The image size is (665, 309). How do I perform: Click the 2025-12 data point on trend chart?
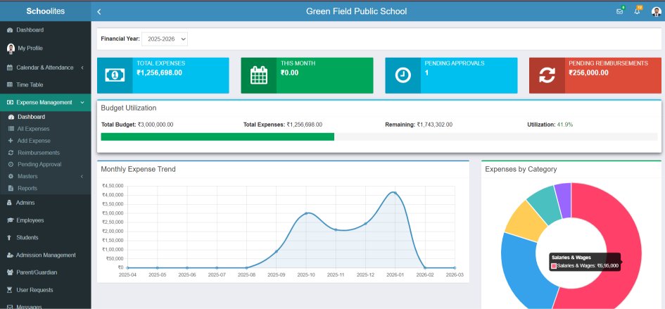click(x=365, y=224)
